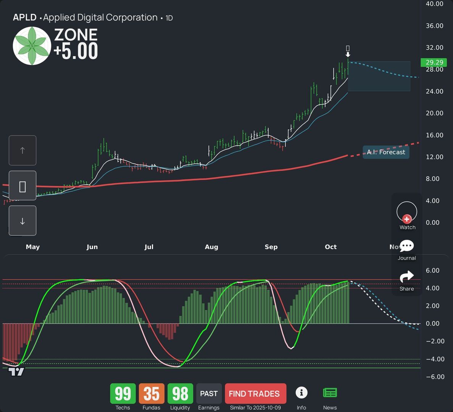This screenshot has height=412, width=453.
Task: Click the 1D timeframe label
Action: click(x=169, y=18)
